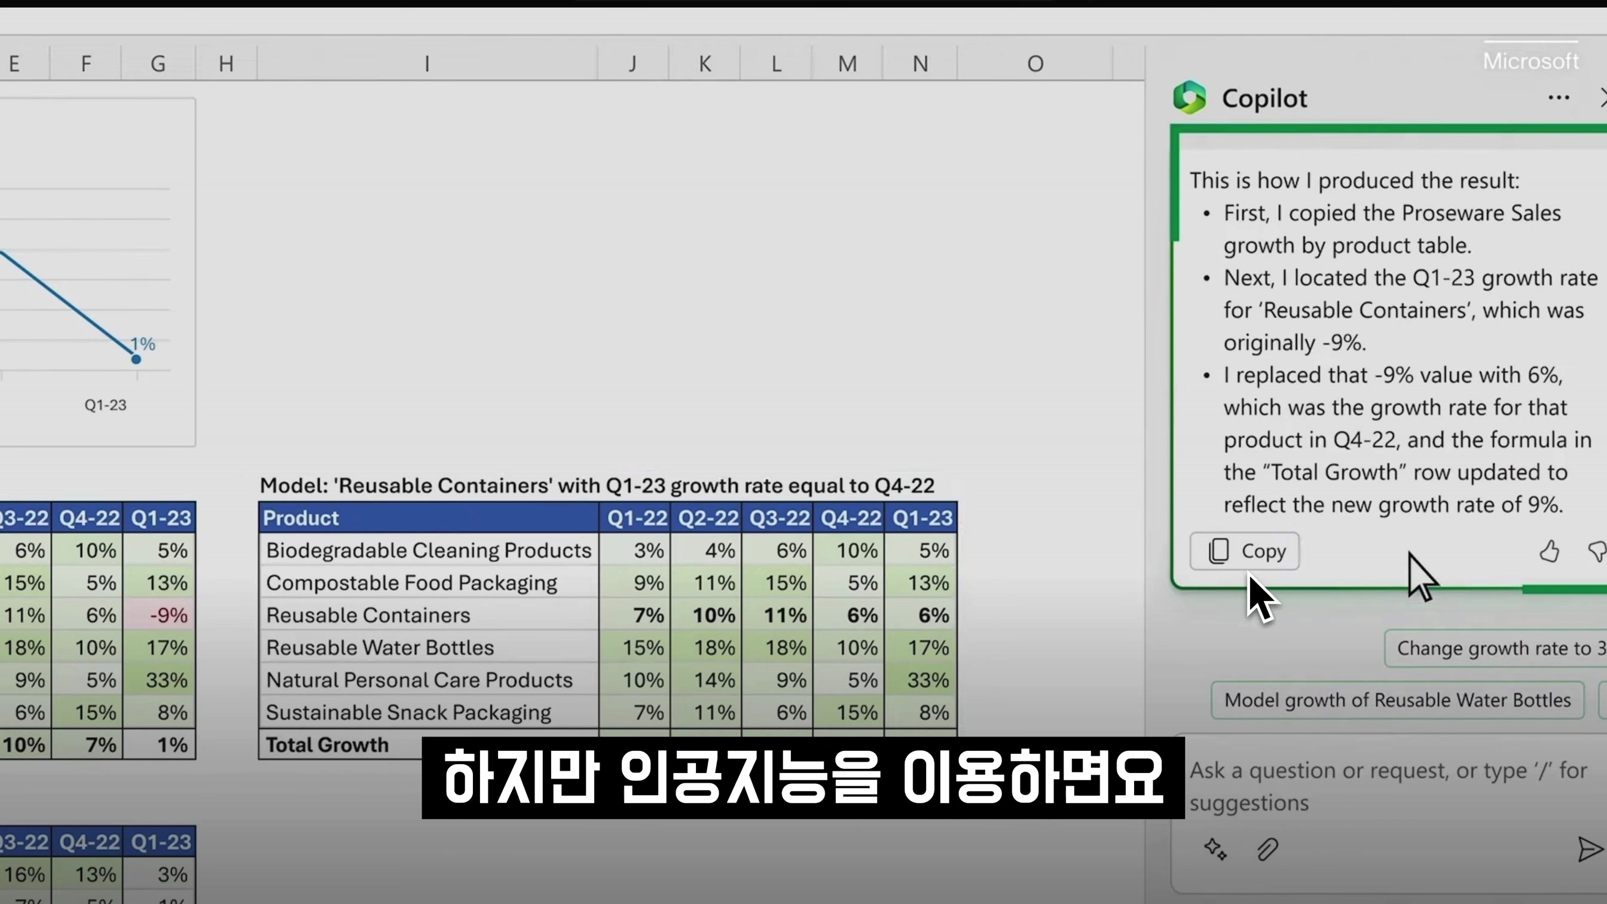Click 'Natural Personal Care Products' cell

click(x=429, y=680)
